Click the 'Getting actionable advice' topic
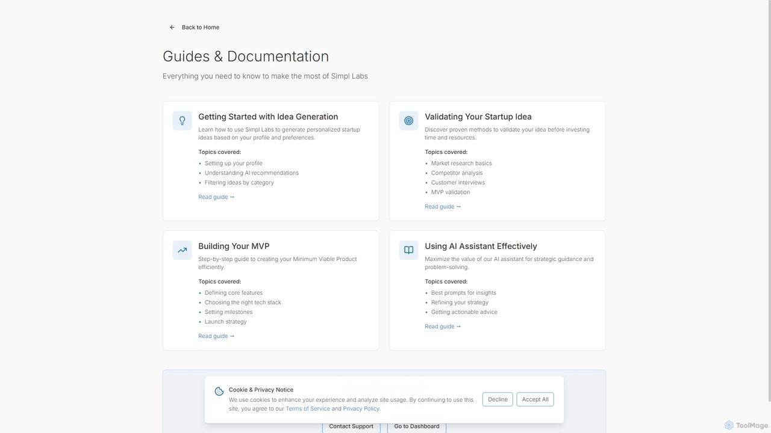The image size is (771, 433). [464, 312]
